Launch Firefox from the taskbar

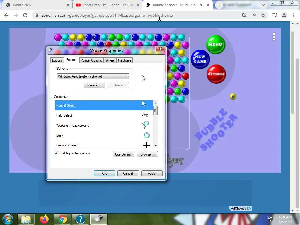click(x=44, y=219)
